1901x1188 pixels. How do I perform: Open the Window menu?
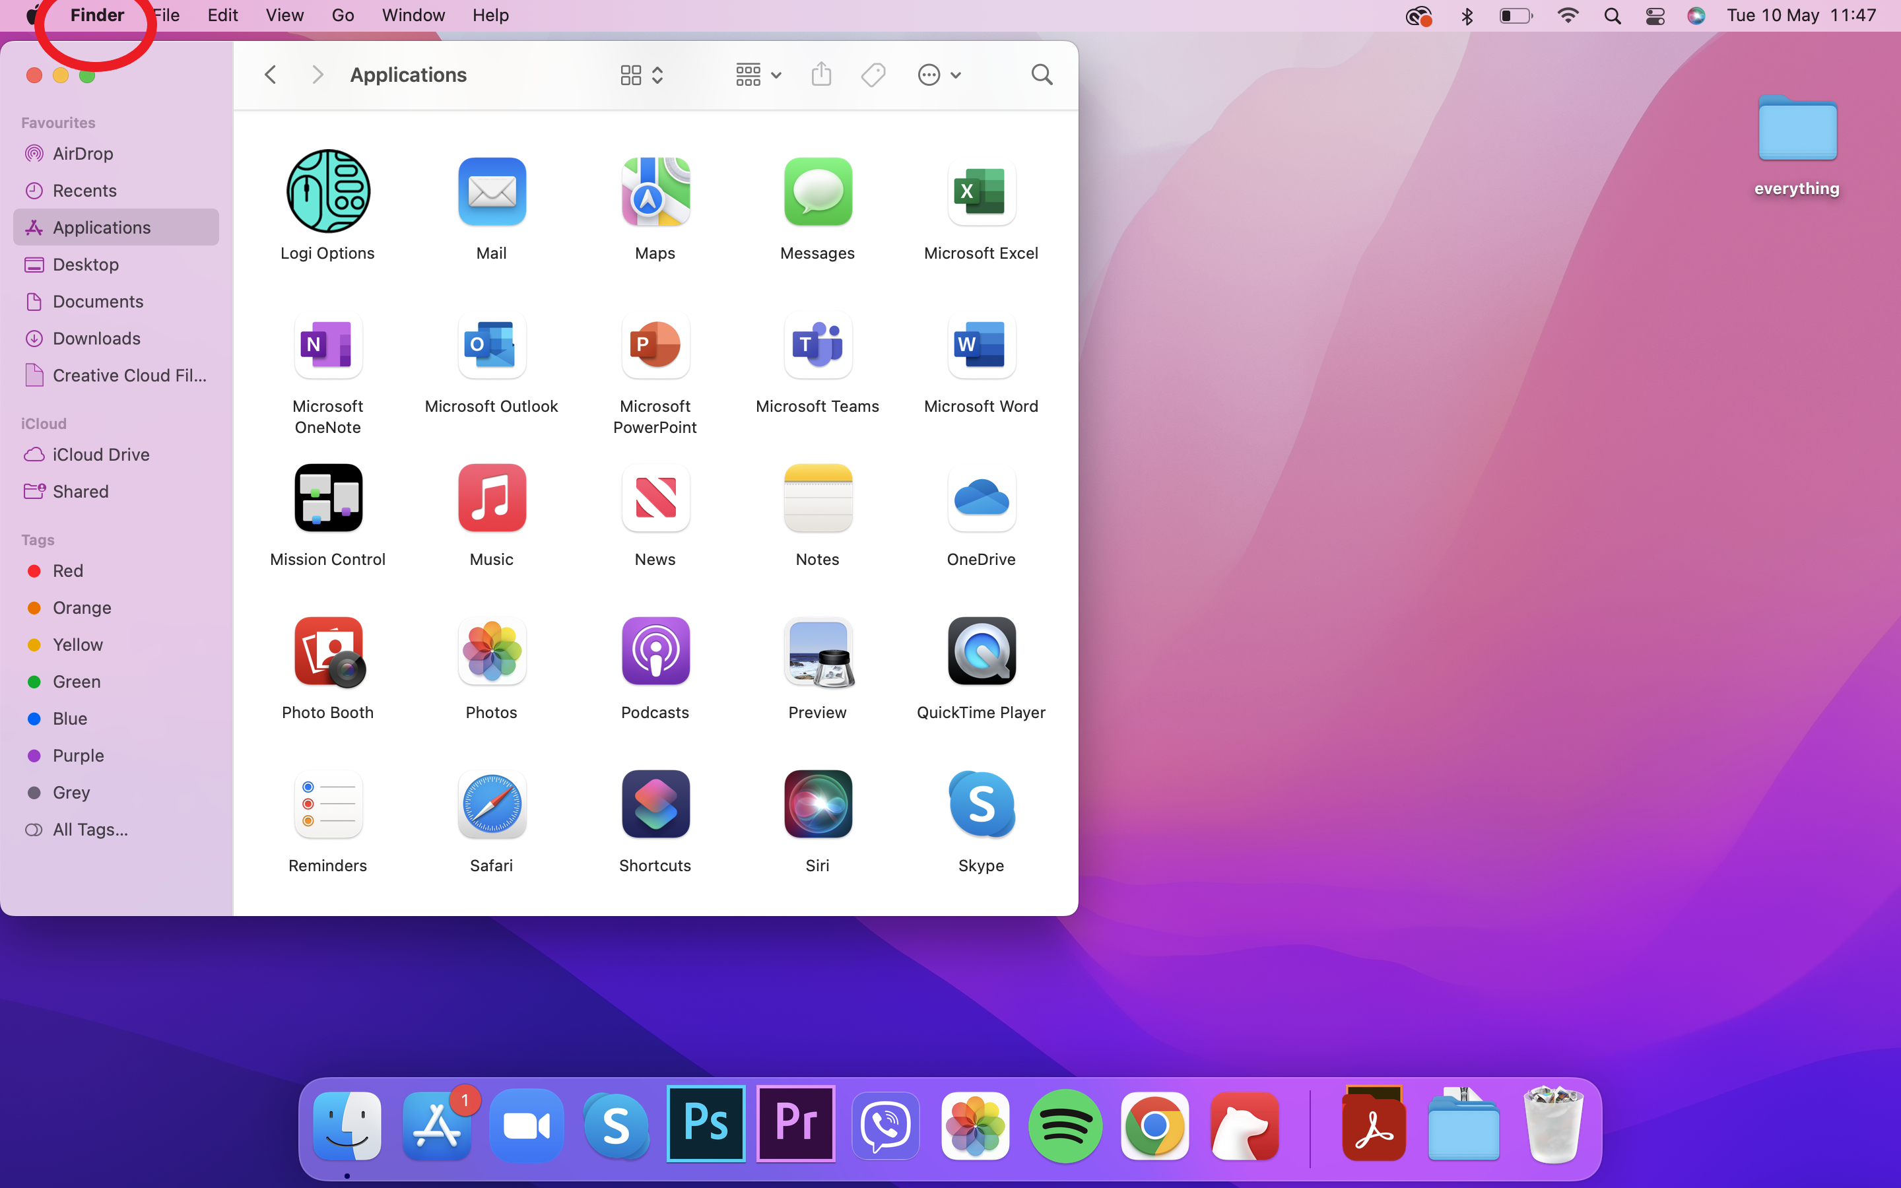pos(413,15)
